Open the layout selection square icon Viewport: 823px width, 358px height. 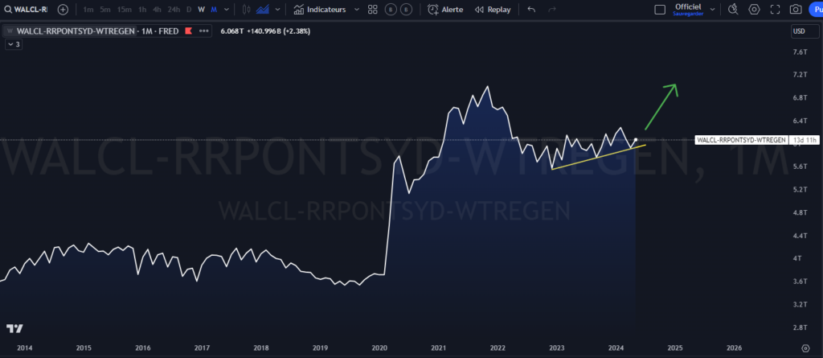click(x=660, y=10)
